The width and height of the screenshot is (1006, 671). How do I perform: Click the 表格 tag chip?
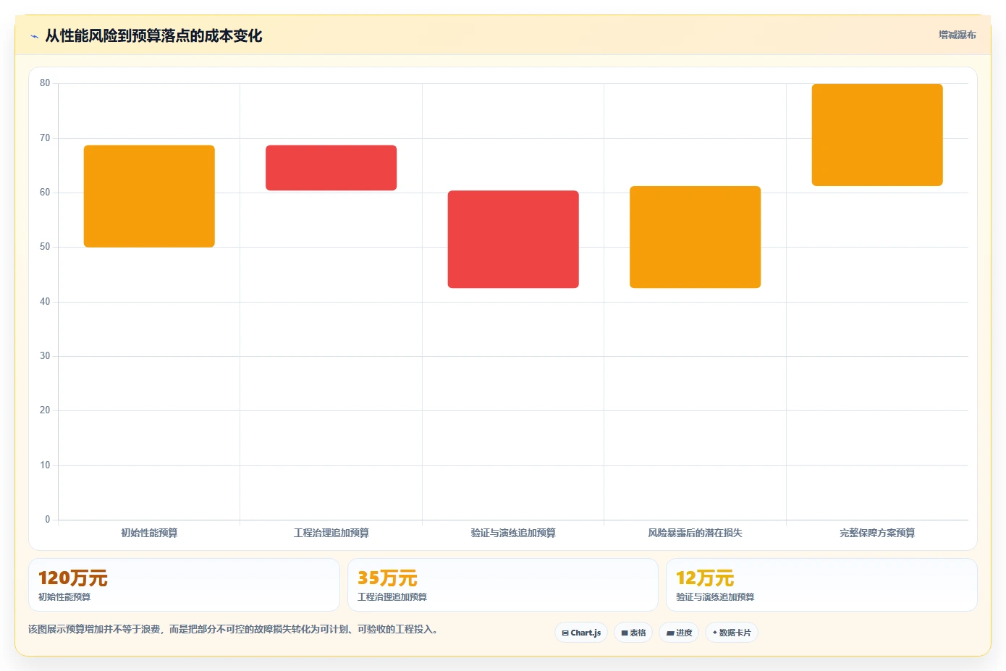(633, 633)
